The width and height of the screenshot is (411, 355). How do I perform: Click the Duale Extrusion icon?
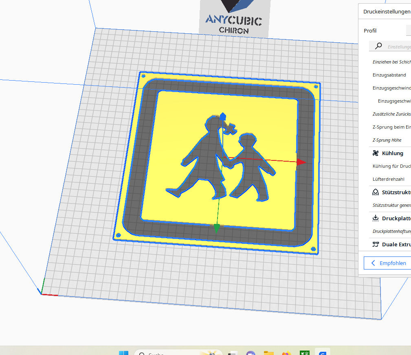(x=375, y=244)
